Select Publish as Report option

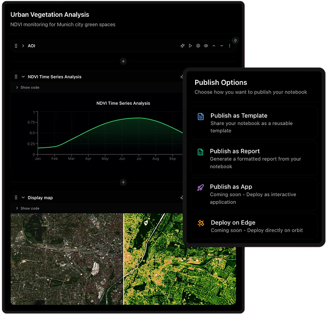point(255,158)
